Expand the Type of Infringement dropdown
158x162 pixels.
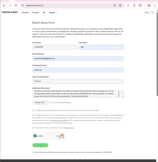78,81
